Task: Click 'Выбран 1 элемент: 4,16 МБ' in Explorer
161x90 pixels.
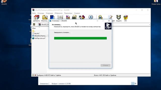Action: coord(61,83)
